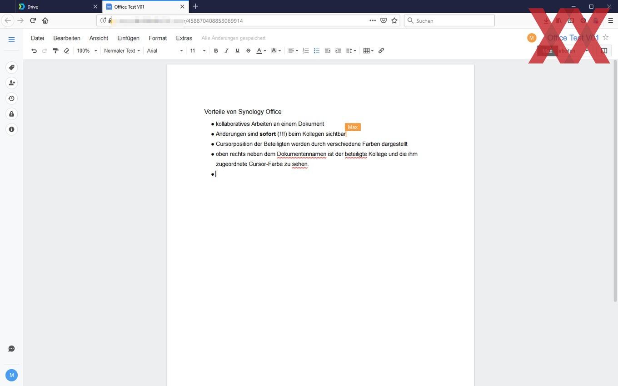Toggle strikethrough formatting

click(x=248, y=51)
